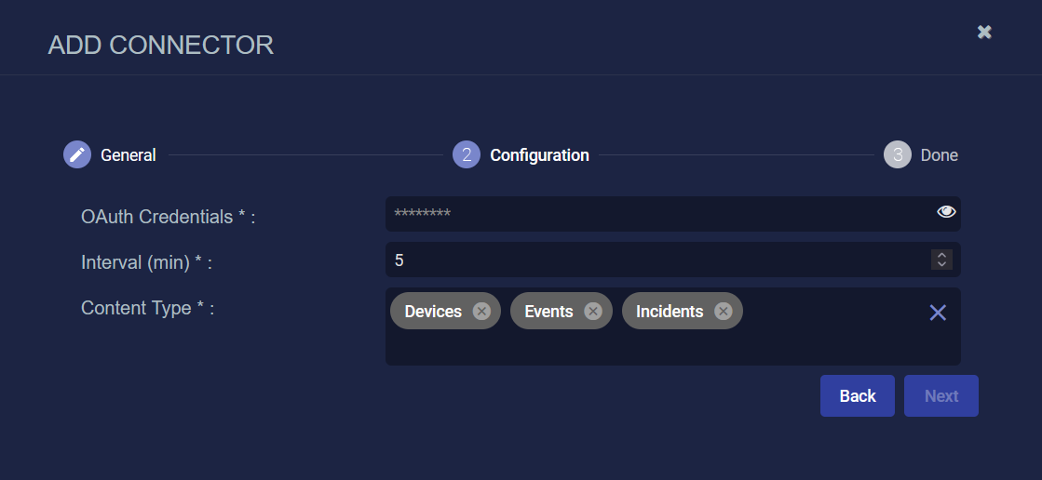Select the General step label

[129, 155]
